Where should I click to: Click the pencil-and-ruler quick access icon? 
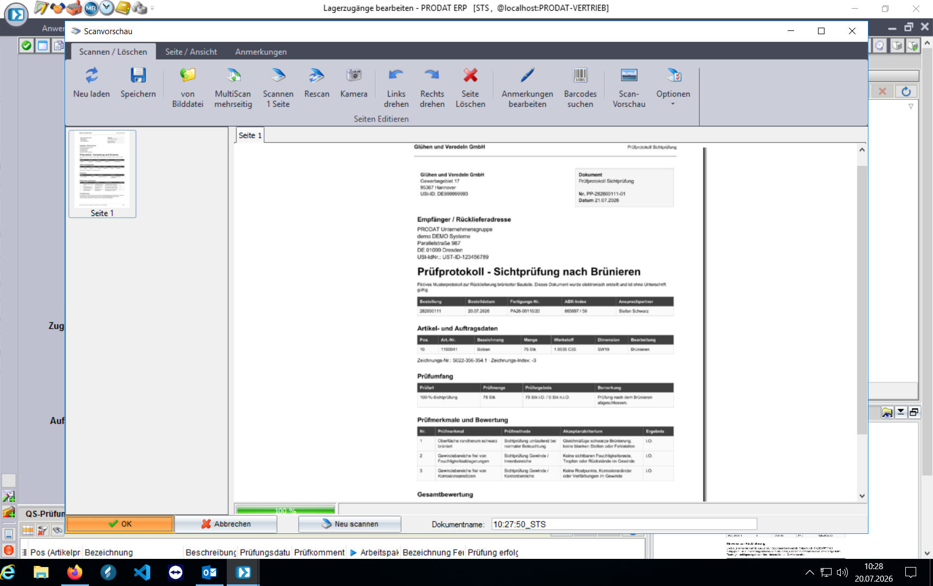41,8
